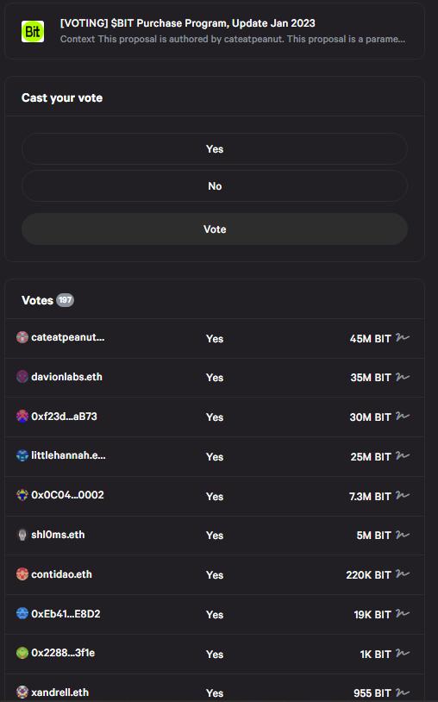This screenshot has height=702, width=438.
Task: Open xandrell.eth voter profile
Action: click(x=60, y=693)
